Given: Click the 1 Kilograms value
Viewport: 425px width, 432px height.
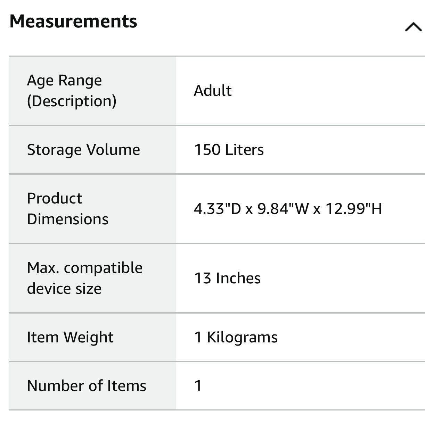Looking at the screenshot, I should [x=236, y=337].
